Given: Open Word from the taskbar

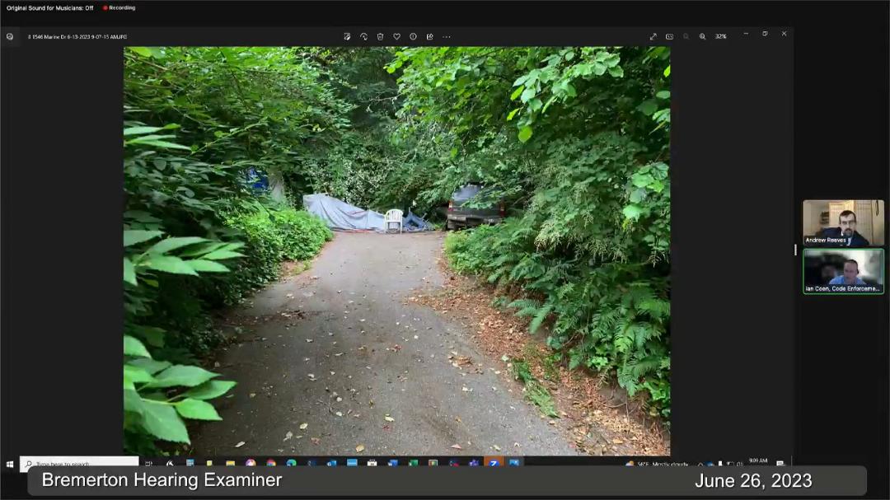Looking at the screenshot, I should (392, 463).
